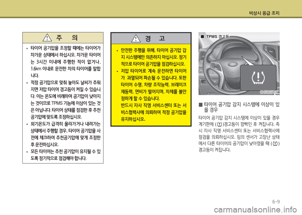Click the last inline TPMS icon in the paragraph
302x215 pixels.
pos(277,144)
